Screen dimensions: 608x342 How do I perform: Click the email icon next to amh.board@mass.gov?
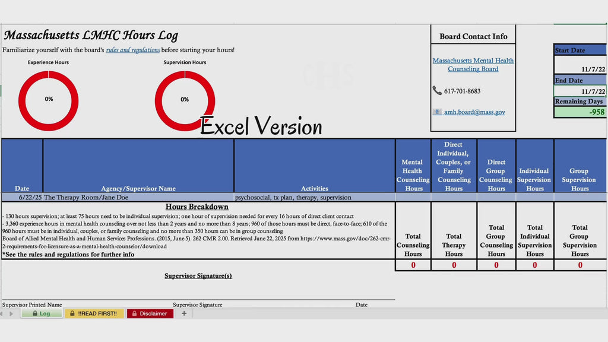[437, 112]
